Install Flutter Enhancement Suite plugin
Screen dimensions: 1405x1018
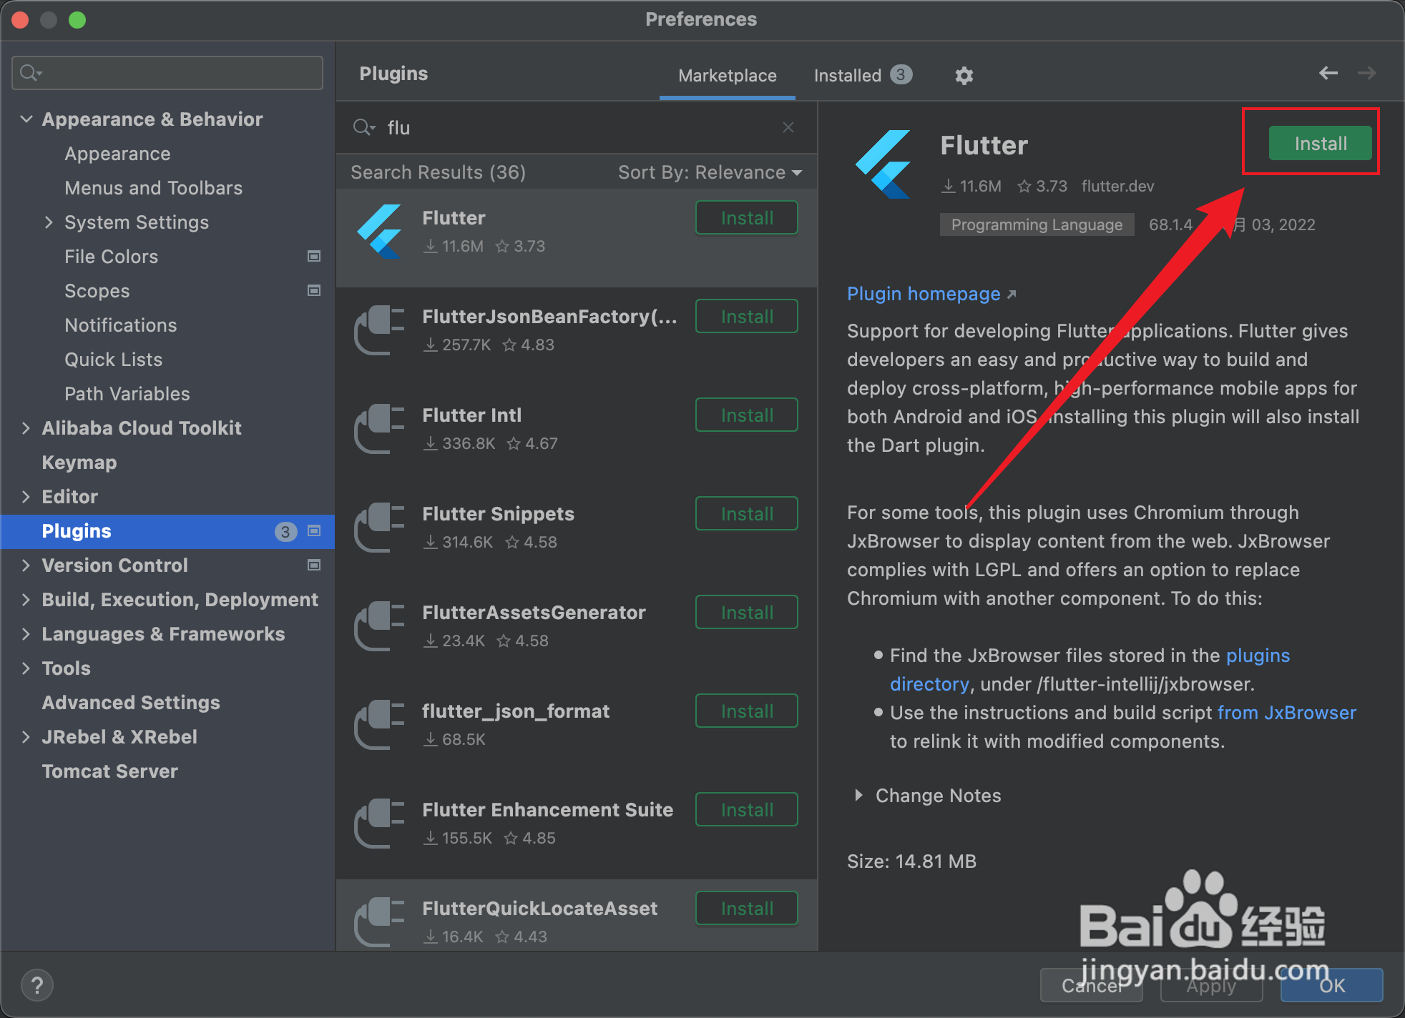tap(746, 810)
